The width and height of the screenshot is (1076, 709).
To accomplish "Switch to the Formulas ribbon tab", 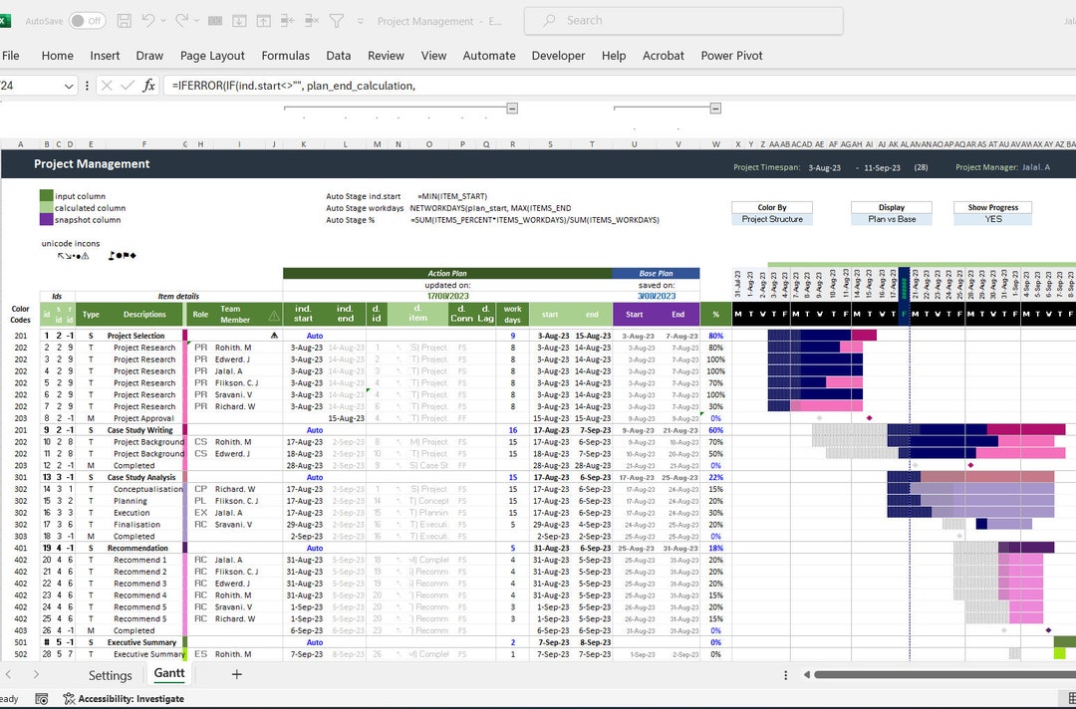I will 286,56.
